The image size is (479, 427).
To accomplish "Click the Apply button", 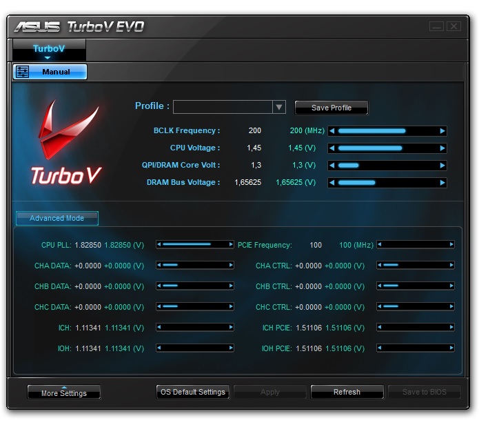I will coord(270,392).
